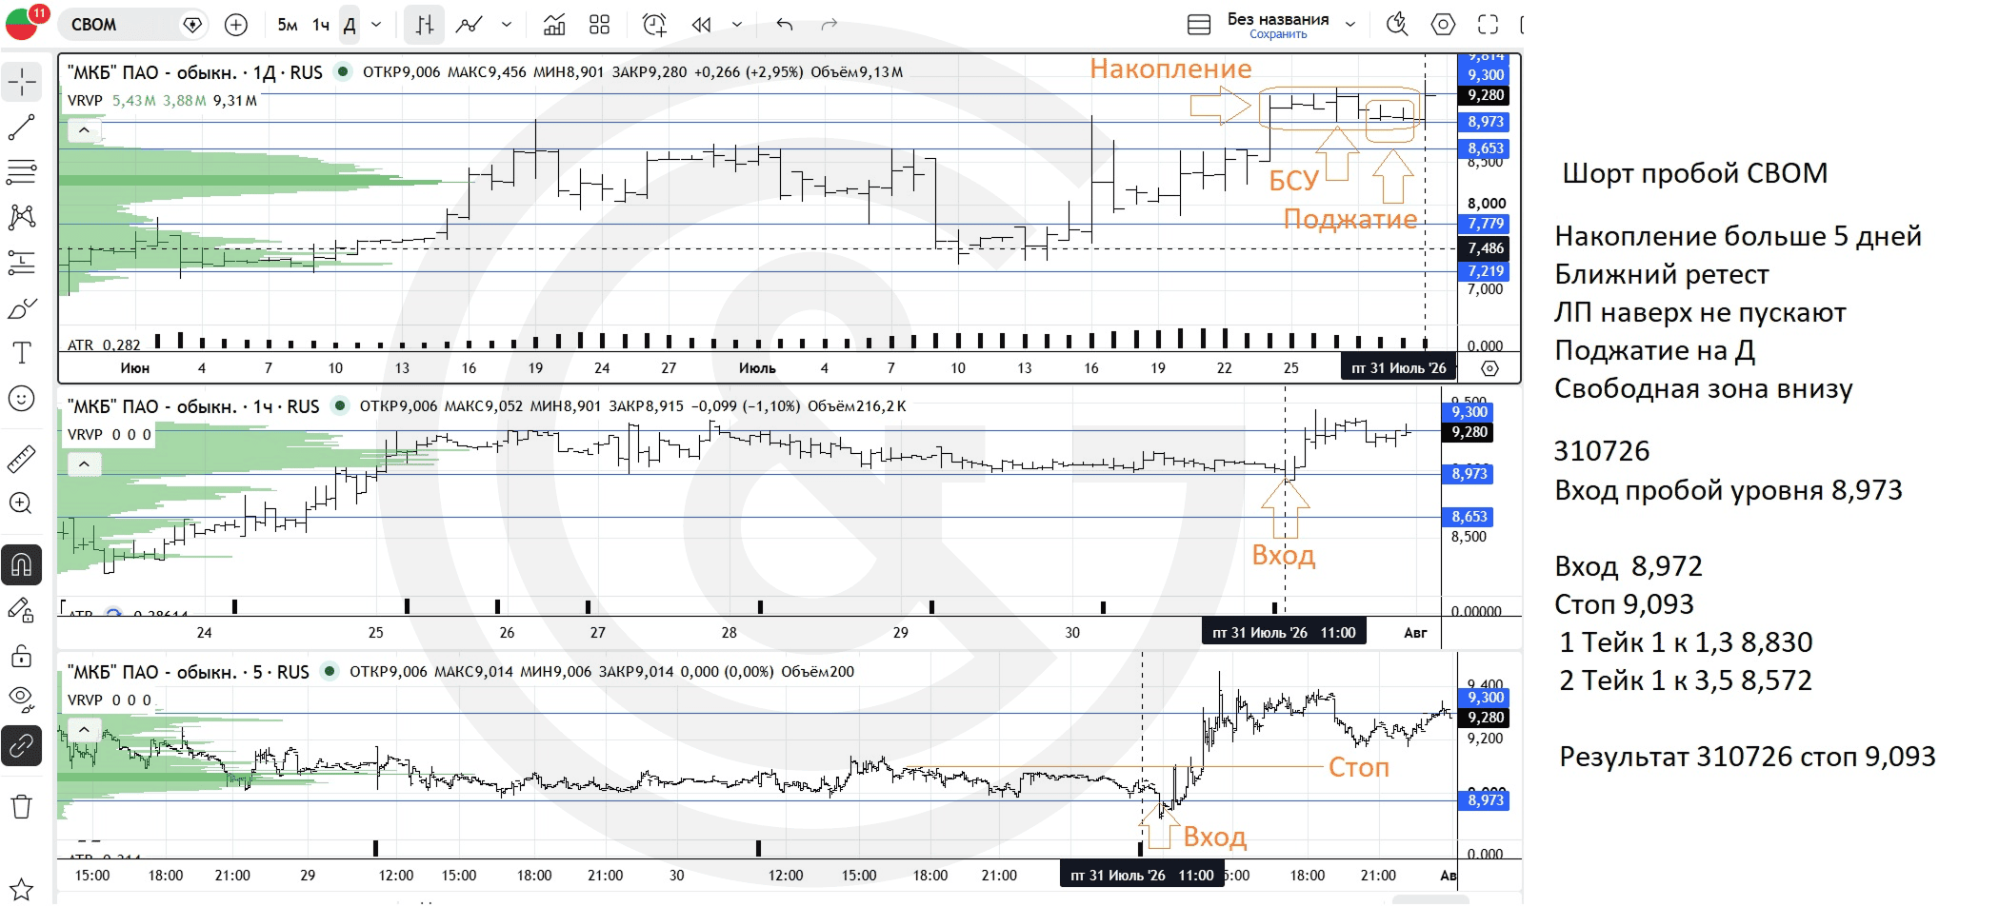Toggle magnet mode
The width and height of the screenshot is (1999, 907).
point(22,564)
